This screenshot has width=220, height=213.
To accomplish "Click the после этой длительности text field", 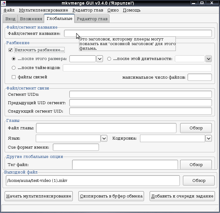I will point(190,59).
